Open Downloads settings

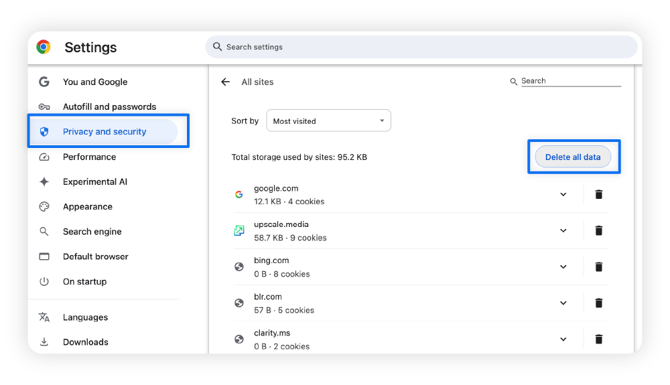coord(86,342)
